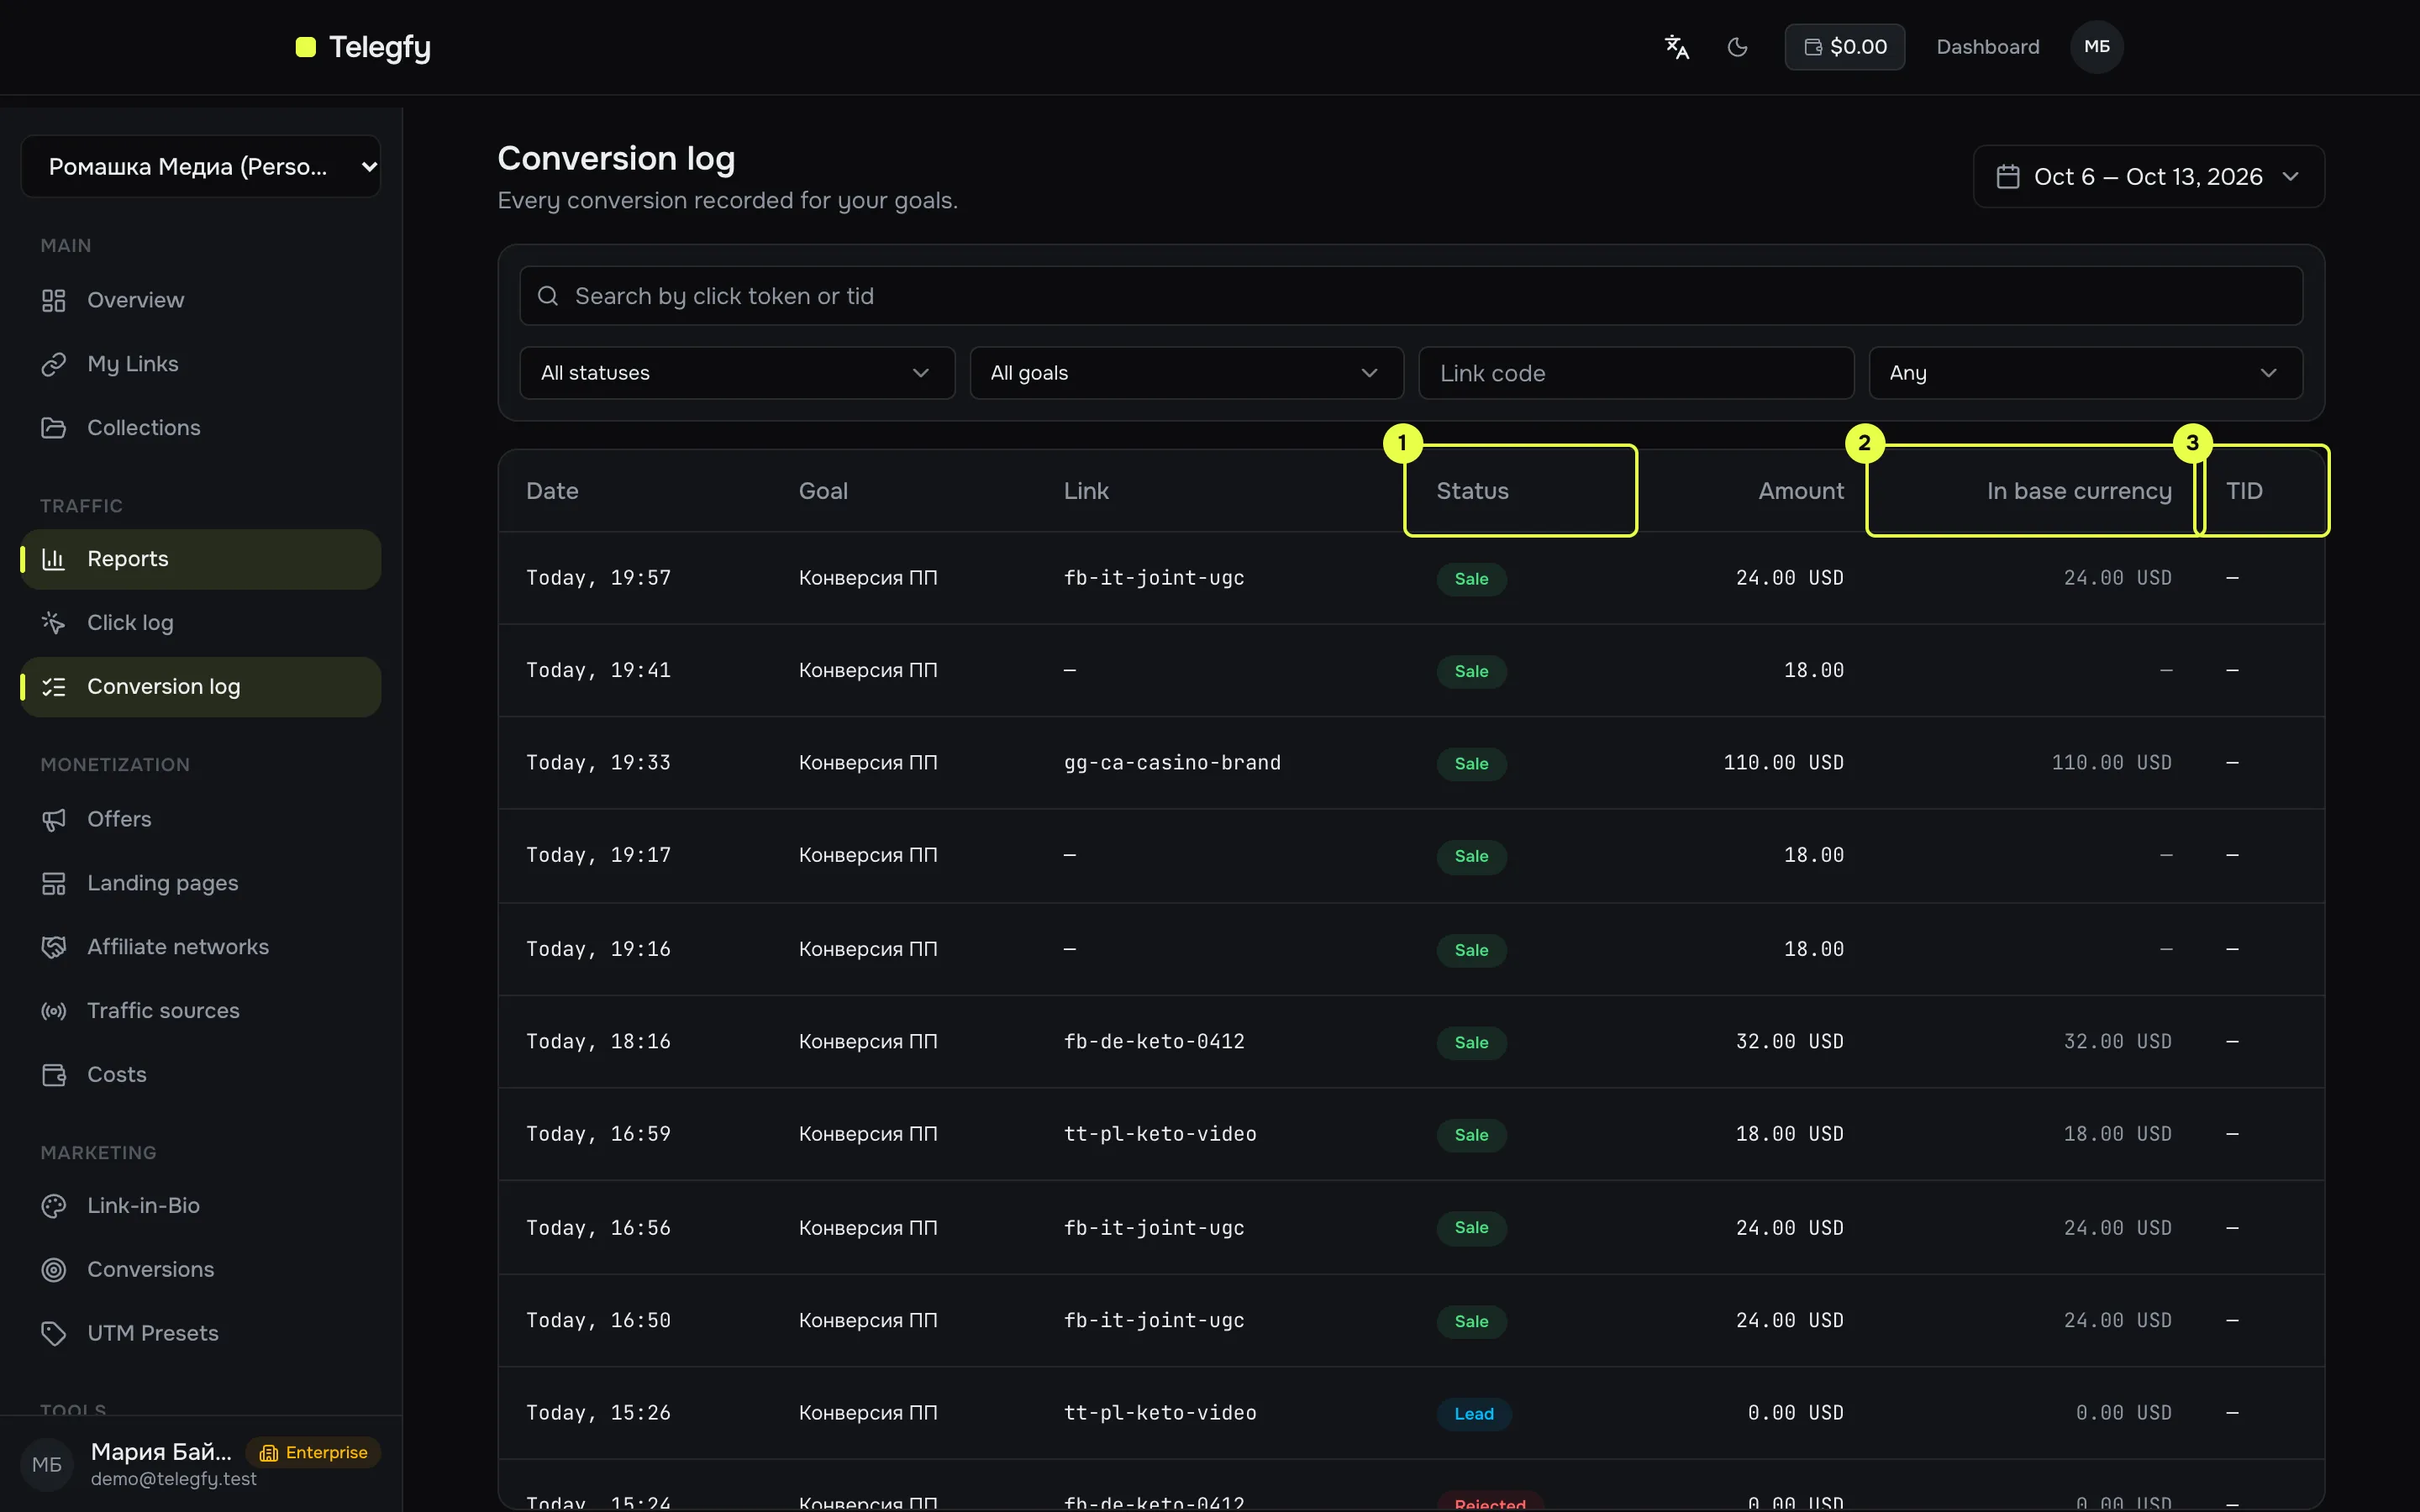Screen dimensions: 2420x1512
Task: Open the Dashboard link in header
Action: coord(1987,47)
